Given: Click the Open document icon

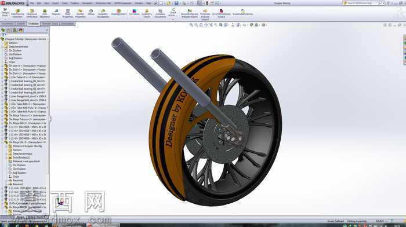Looking at the screenshot, I should coord(169,3).
